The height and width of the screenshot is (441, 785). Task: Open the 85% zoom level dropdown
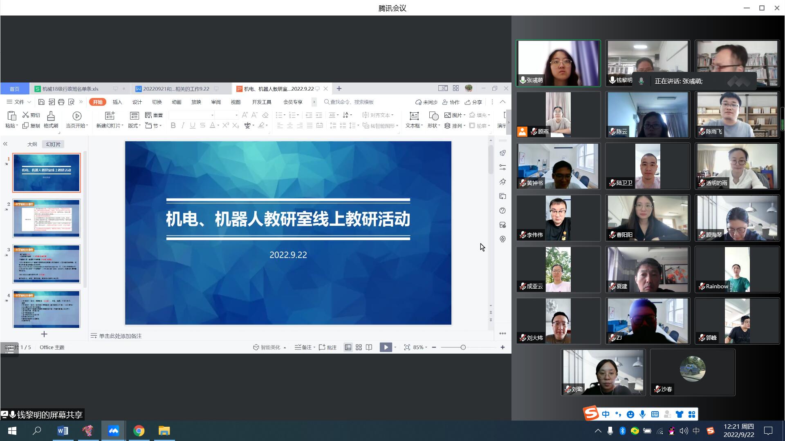(x=420, y=347)
